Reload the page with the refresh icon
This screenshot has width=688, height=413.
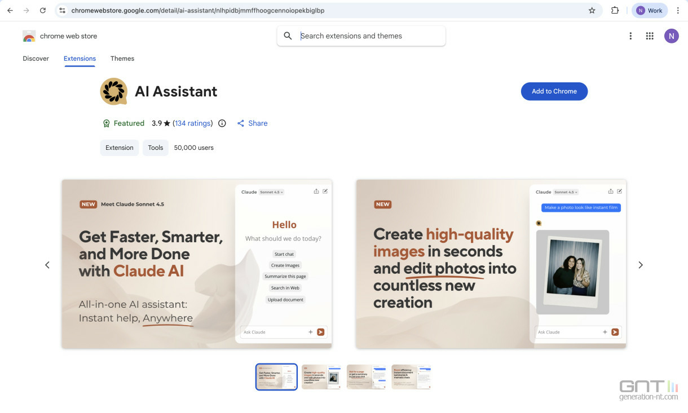pos(43,10)
